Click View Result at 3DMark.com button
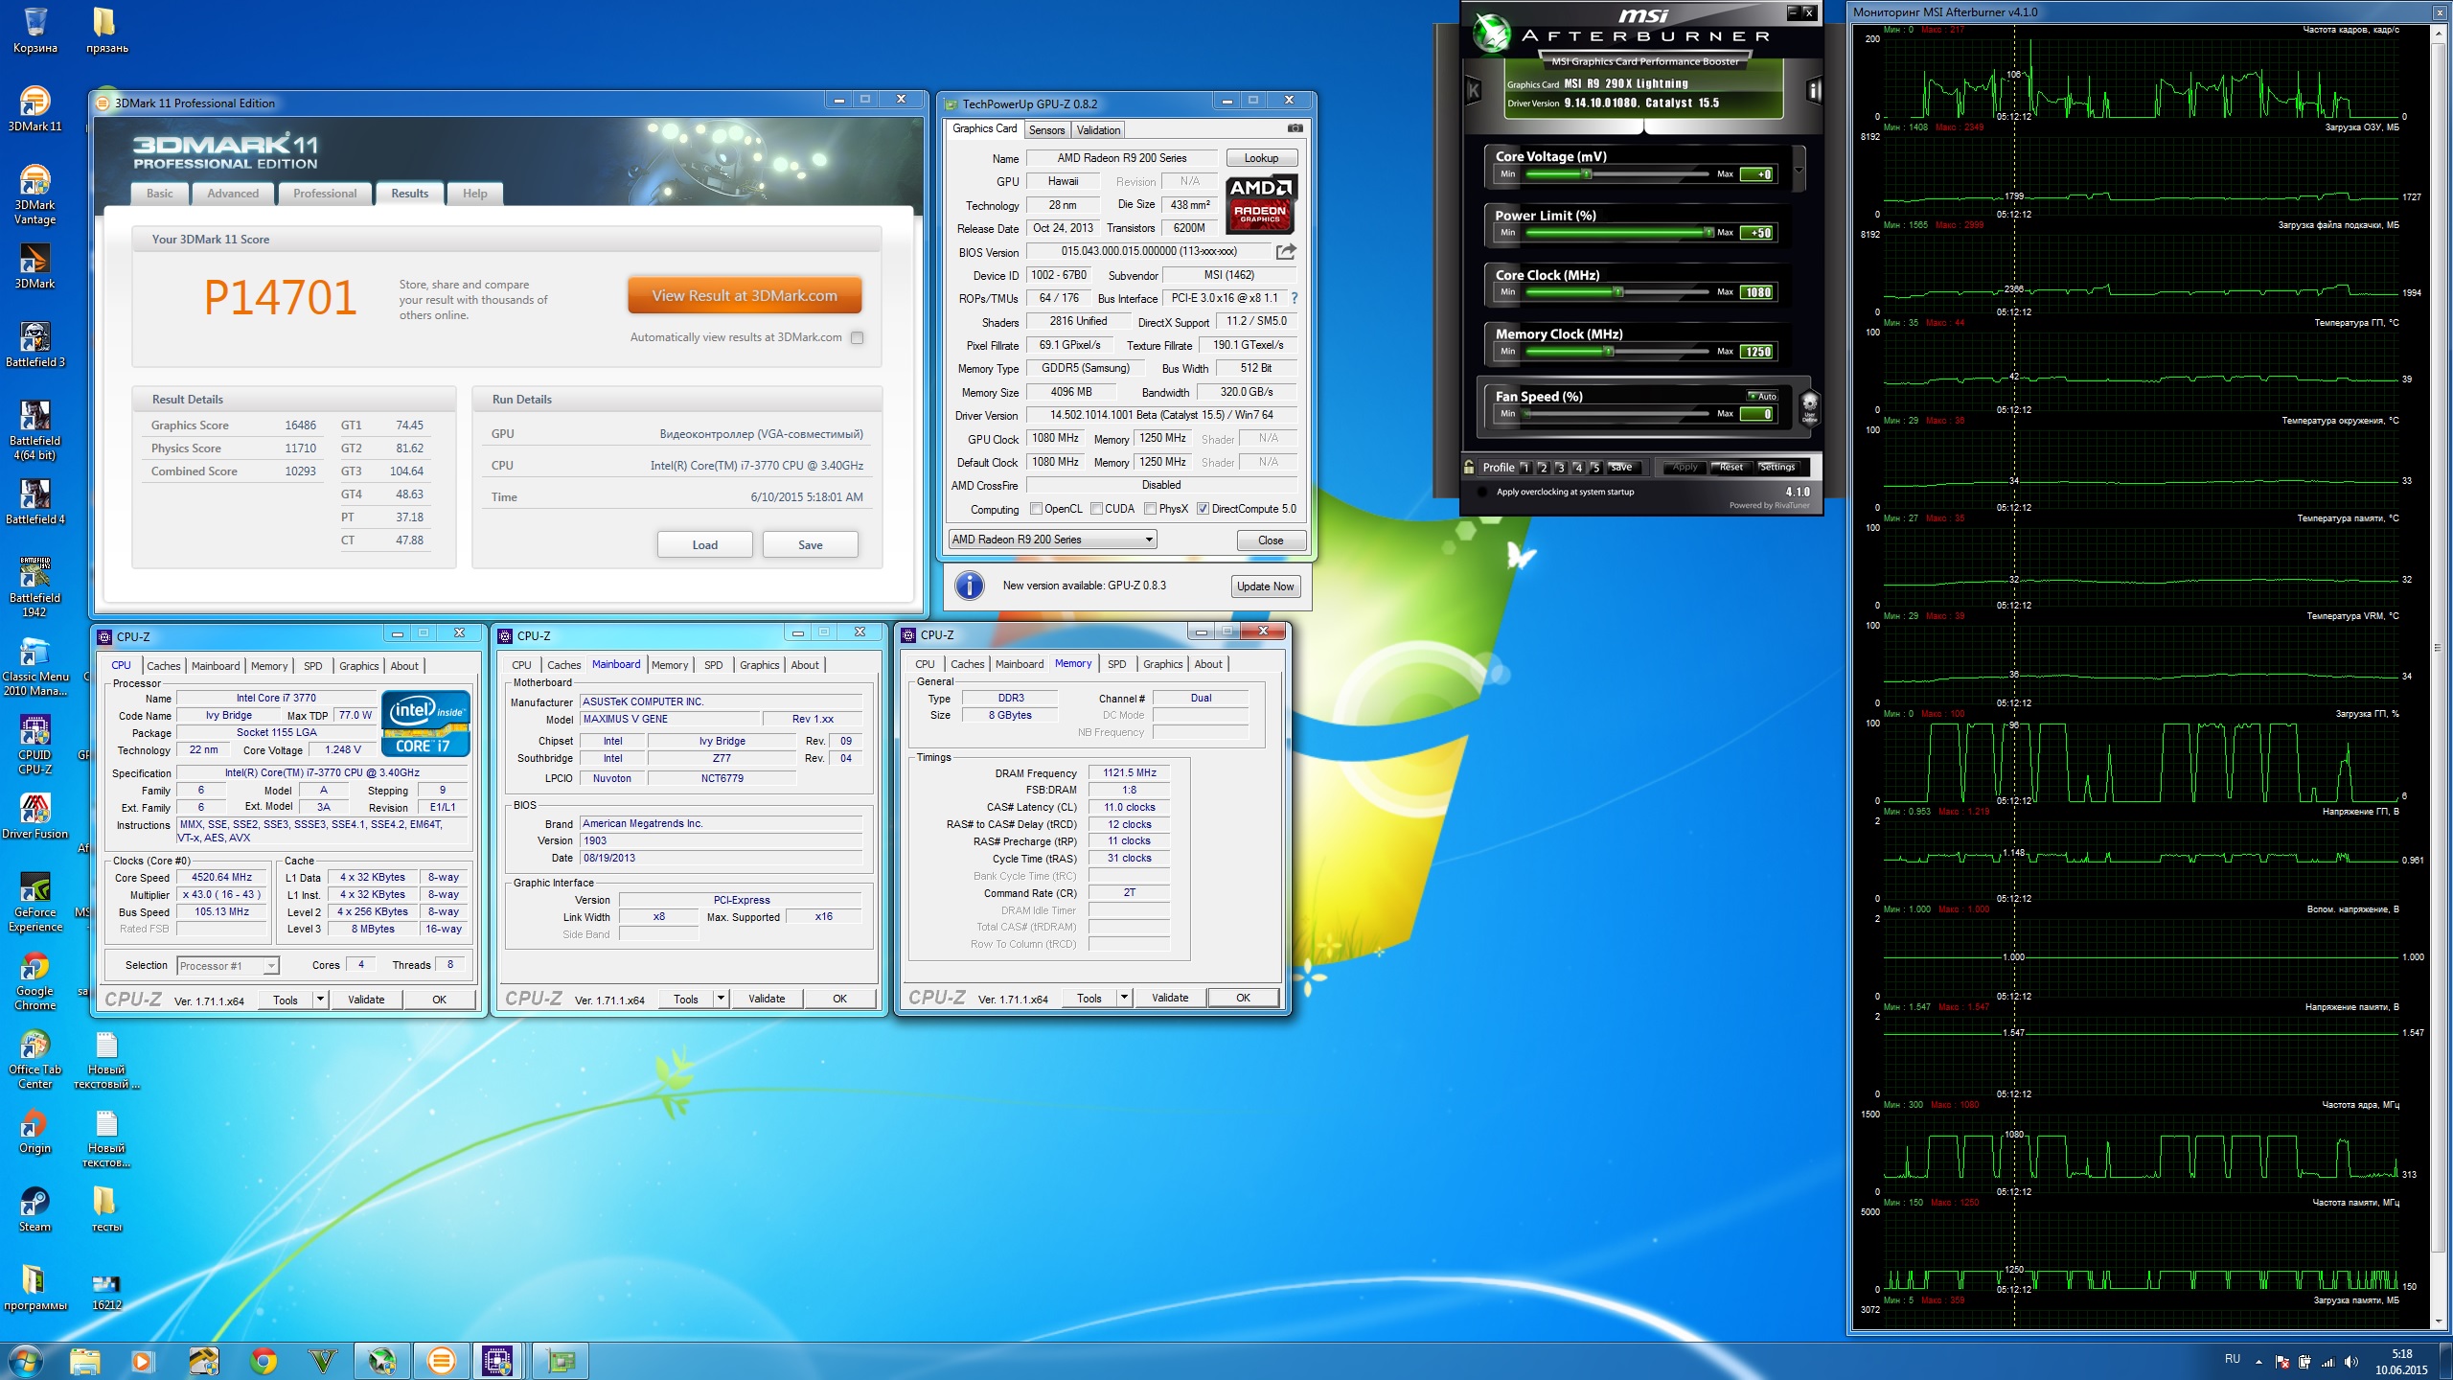 click(x=745, y=295)
